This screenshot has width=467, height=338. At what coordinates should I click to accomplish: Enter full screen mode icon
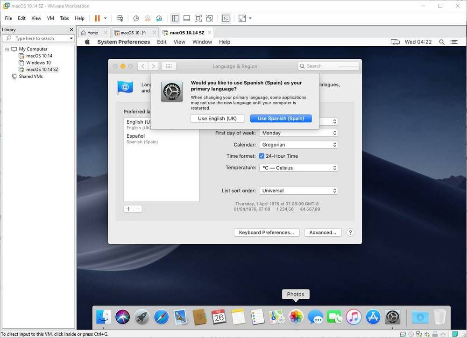click(198, 18)
